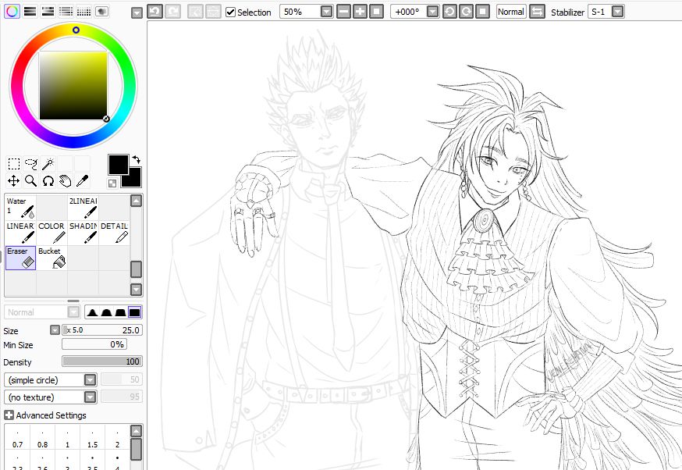
Task: Select the LINEAR brush
Action: (x=20, y=233)
